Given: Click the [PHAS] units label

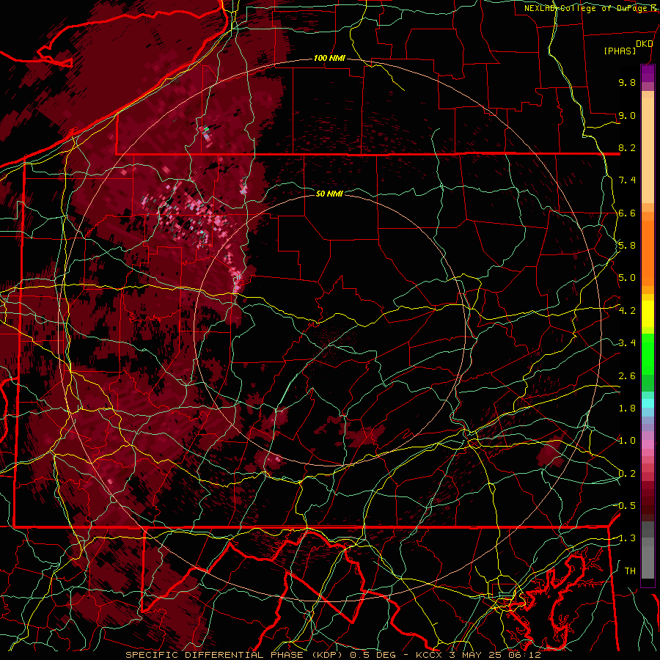Looking at the screenshot, I should 620,51.
